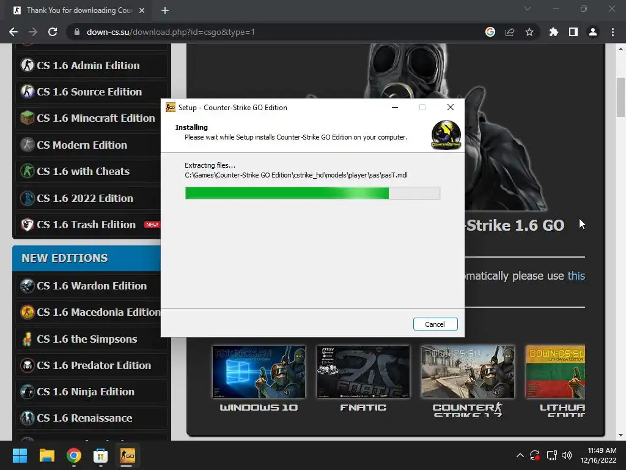Viewport: 626px width, 470px height.
Task: Click the Counter-Strike logo in the setup dialog
Action: coord(446,135)
